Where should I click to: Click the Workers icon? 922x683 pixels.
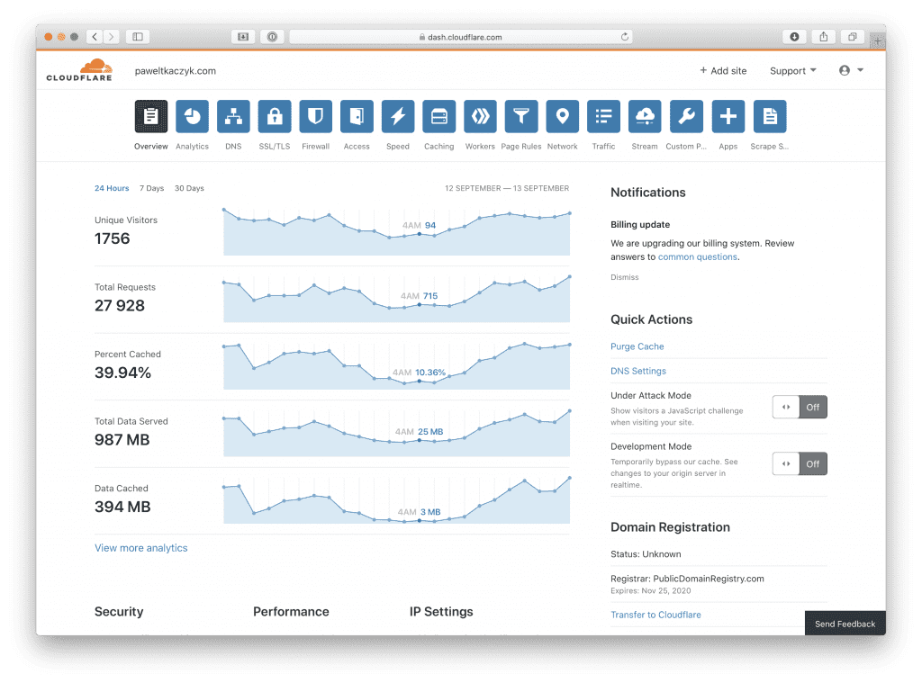(x=480, y=116)
